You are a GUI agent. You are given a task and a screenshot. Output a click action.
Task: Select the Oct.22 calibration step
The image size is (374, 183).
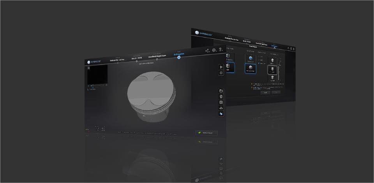[137, 58]
